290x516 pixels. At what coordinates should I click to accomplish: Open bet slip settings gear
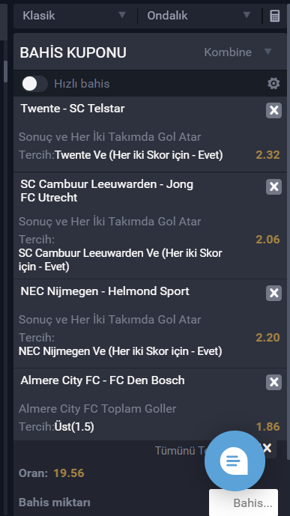274,84
